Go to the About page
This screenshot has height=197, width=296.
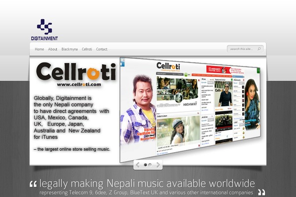tap(52, 49)
